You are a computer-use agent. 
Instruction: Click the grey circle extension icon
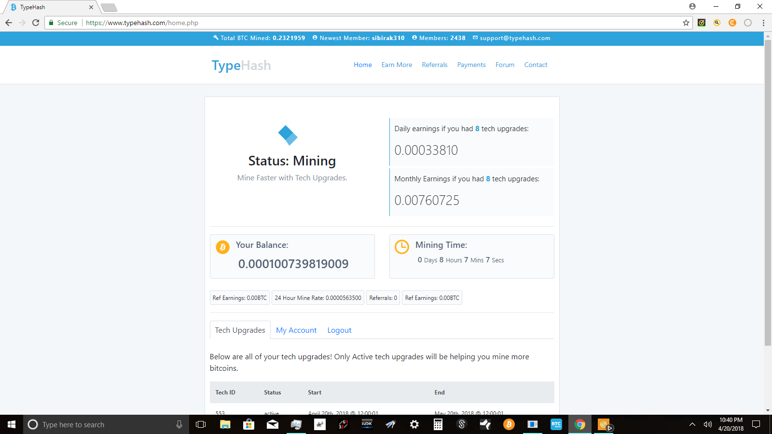748,23
